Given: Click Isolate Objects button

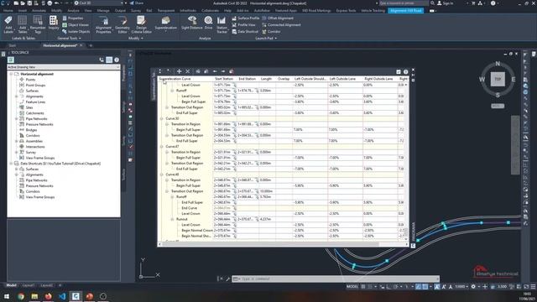Looking at the screenshot, I should (x=76, y=32).
